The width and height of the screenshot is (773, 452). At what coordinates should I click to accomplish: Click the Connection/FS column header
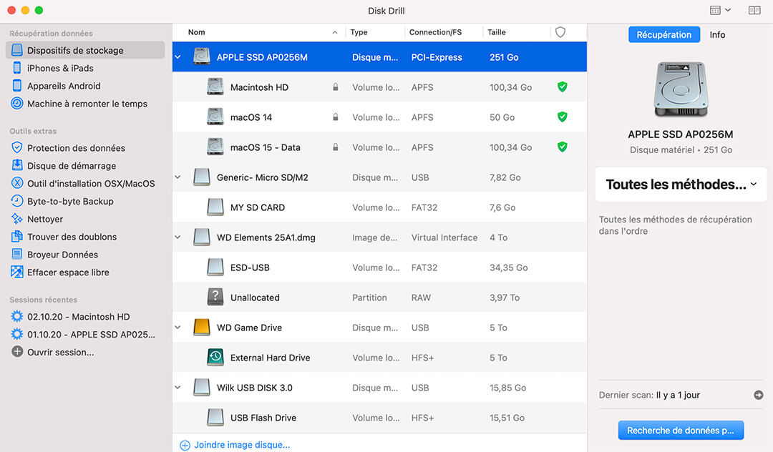coord(435,32)
